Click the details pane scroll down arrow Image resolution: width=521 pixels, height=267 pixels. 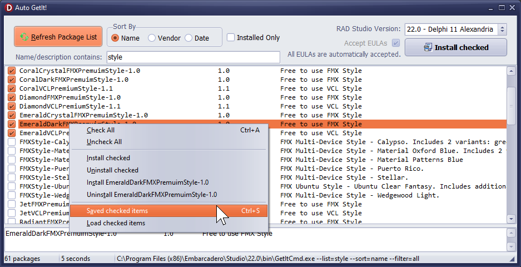(x=511, y=246)
